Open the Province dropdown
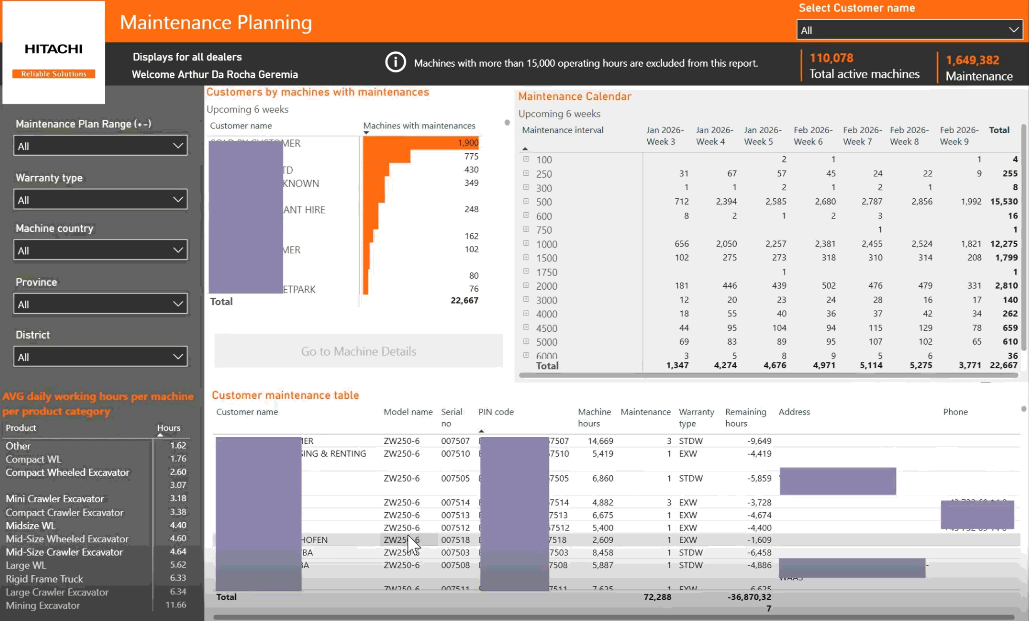The height and width of the screenshot is (621, 1029). 100,304
